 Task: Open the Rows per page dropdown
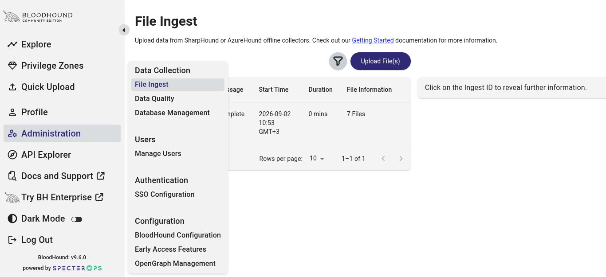tap(317, 159)
